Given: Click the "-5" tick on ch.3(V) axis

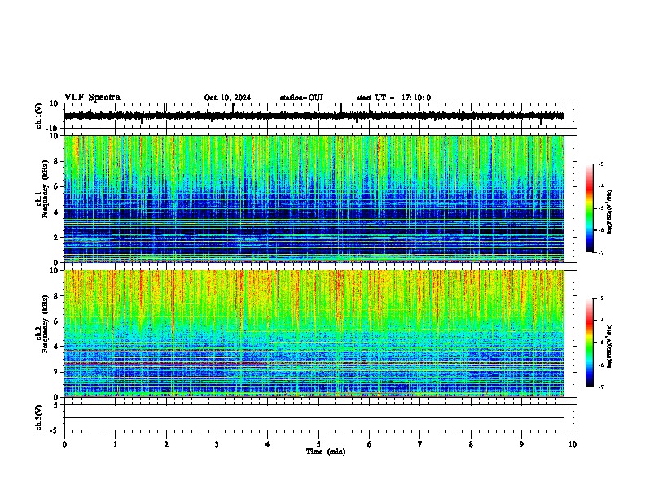Looking at the screenshot, I should (x=55, y=430).
